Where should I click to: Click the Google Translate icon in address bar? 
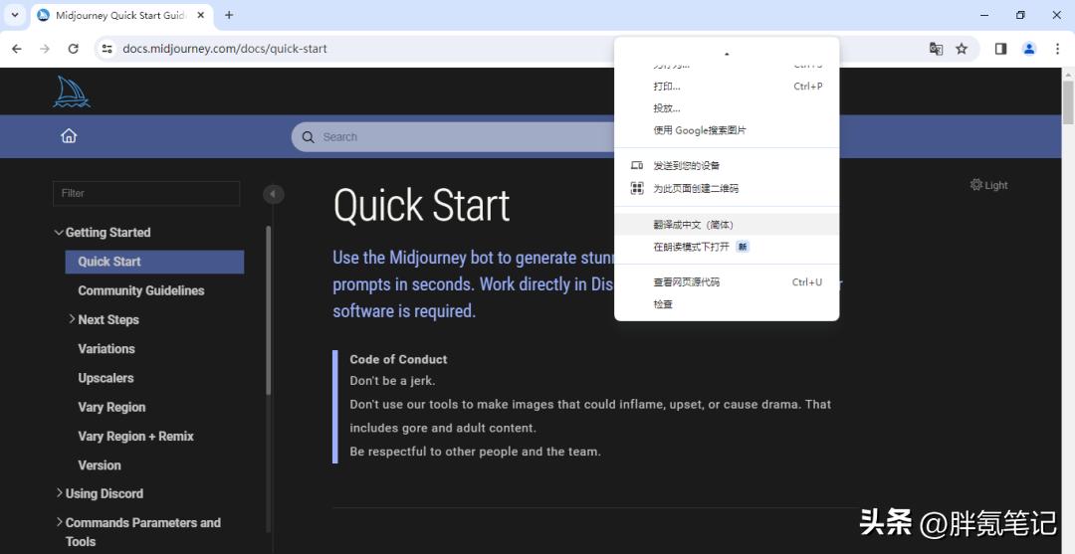coord(936,49)
